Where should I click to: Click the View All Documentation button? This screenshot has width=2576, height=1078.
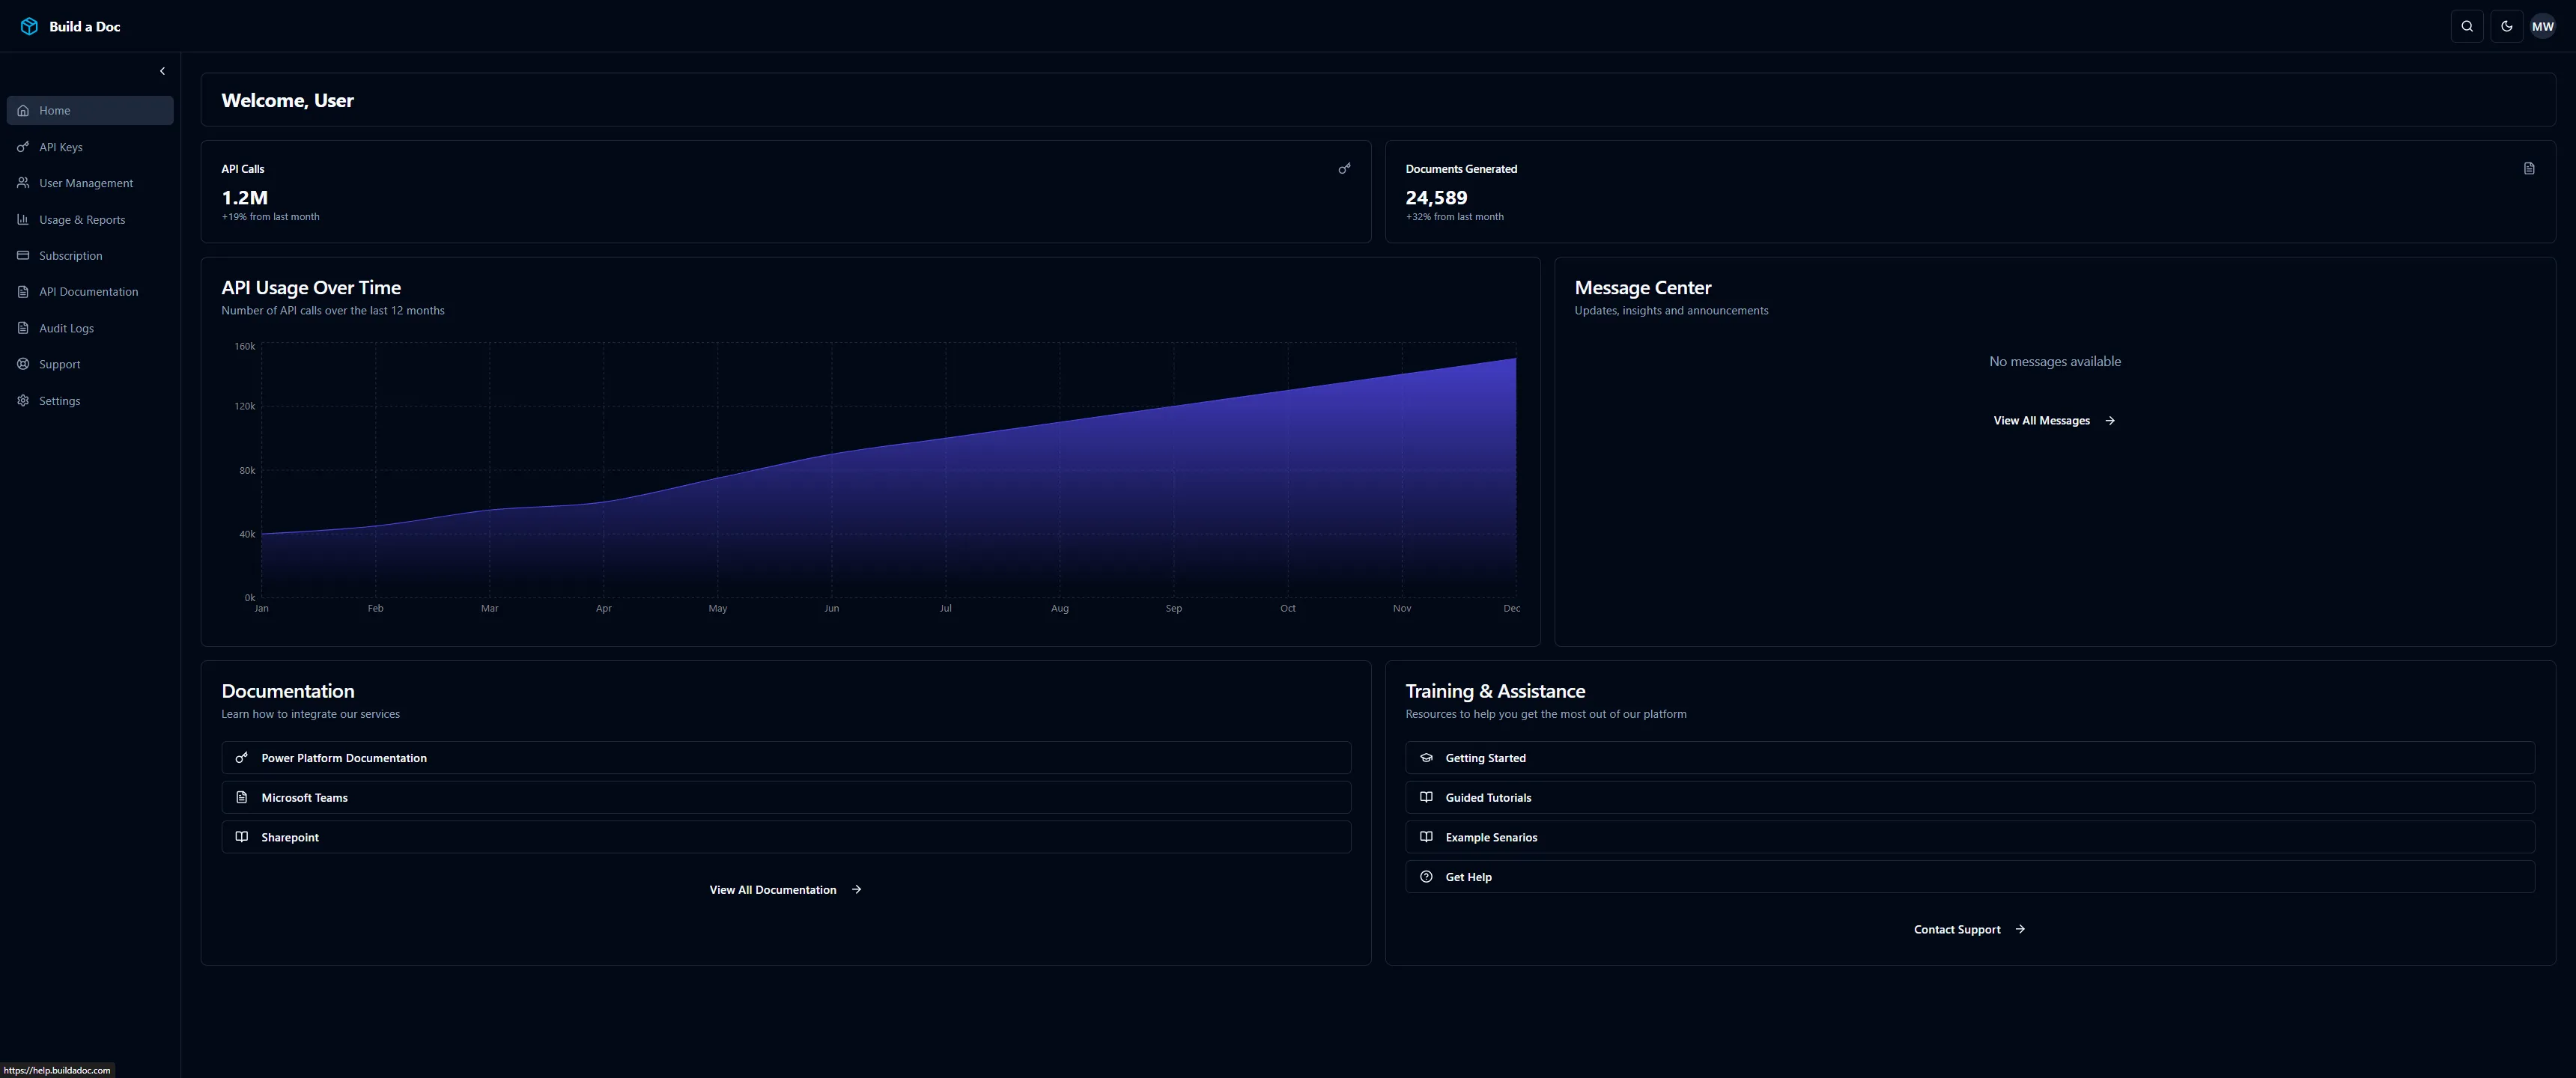785,889
